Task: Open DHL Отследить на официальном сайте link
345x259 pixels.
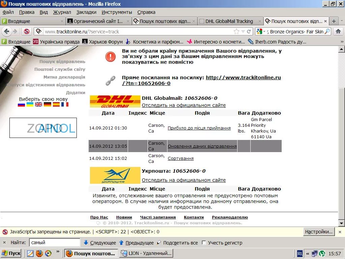Action: [184, 105]
